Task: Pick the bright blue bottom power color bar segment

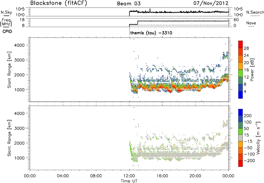Action: coord(241,95)
